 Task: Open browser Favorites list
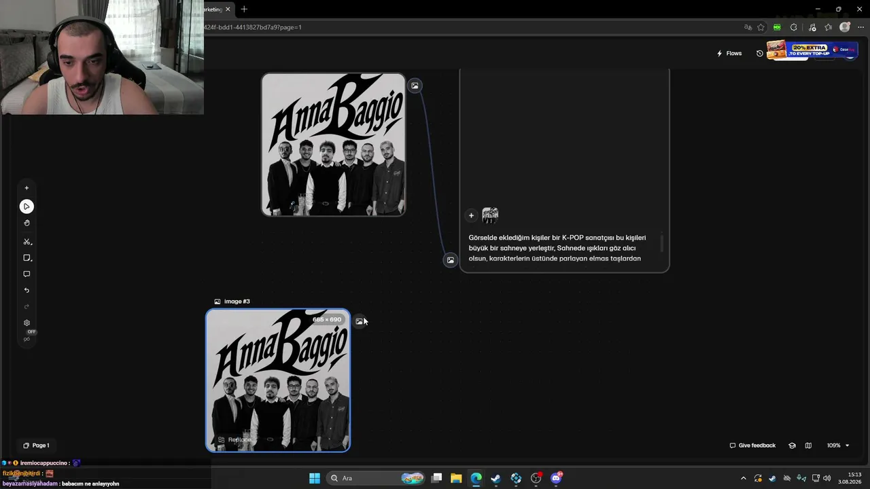828,27
